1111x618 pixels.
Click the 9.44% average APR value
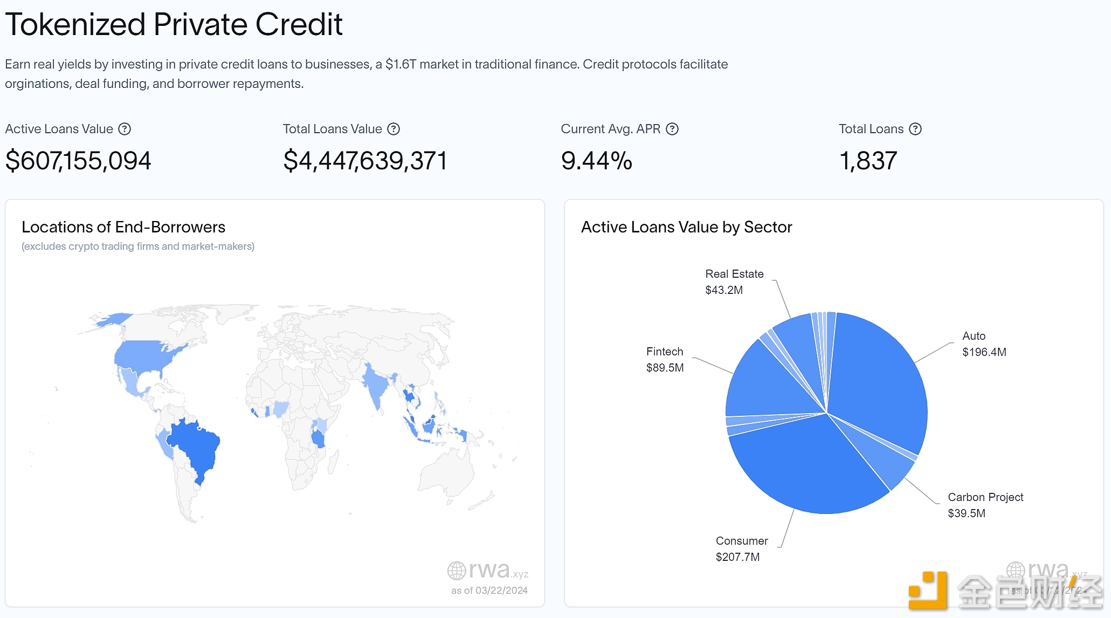click(596, 161)
